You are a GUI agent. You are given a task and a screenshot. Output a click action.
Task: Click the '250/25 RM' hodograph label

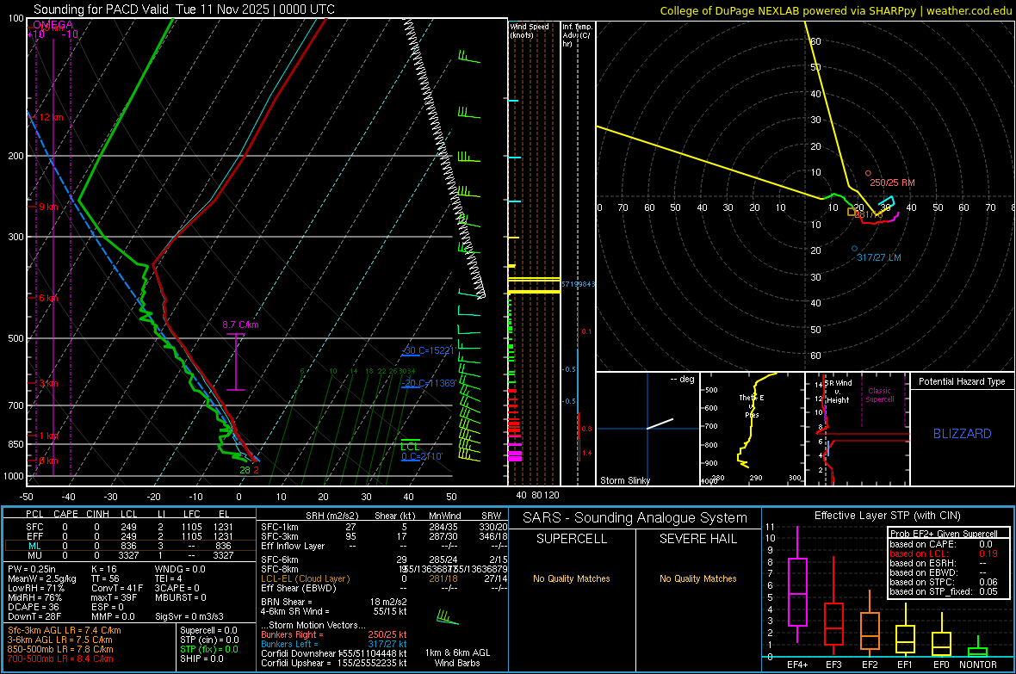tap(892, 182)
